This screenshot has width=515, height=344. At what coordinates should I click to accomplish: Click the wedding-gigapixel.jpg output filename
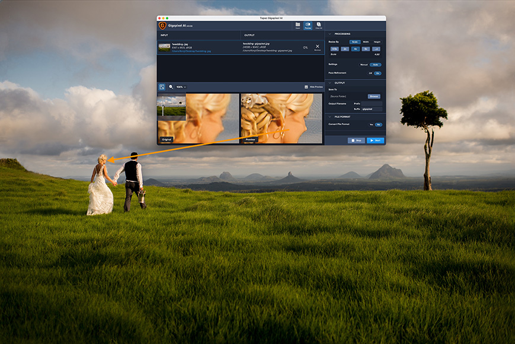[x=256, y=44]
